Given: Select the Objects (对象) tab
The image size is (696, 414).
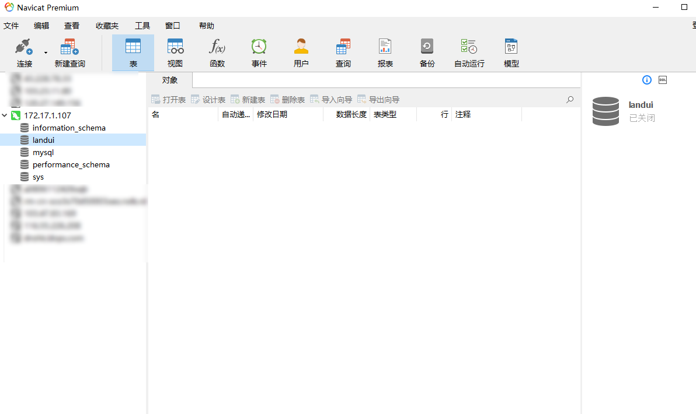Looking at the screenshot, I should pos(170,80).
